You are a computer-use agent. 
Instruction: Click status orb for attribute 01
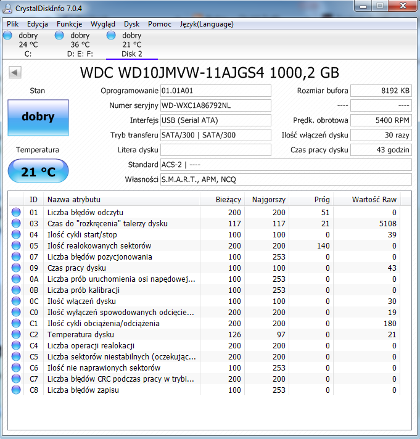(16, 212)
